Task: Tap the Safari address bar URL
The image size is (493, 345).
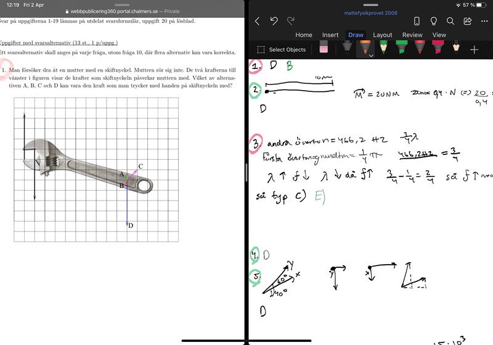Action: tap(123, 11)
